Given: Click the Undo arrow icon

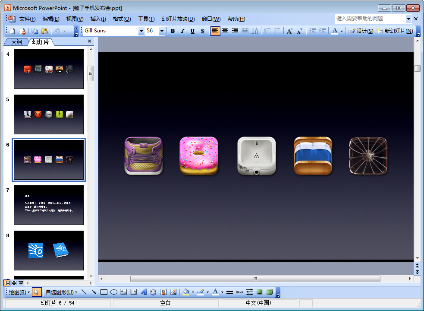Looking at the screenshot, I should [57, 31].
